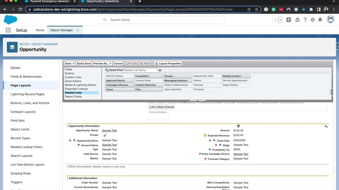Open the Preview As dropdown
This screenshot has height=190, width=339.
point(102,64)
